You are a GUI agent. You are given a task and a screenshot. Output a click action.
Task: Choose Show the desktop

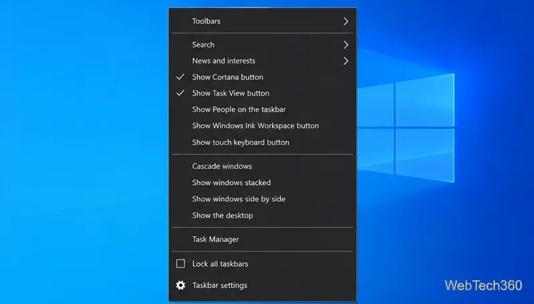262,215
